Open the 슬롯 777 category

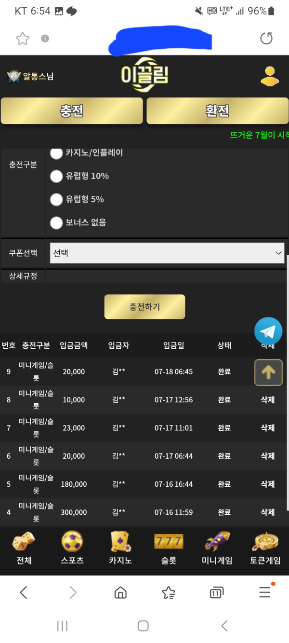169,548
